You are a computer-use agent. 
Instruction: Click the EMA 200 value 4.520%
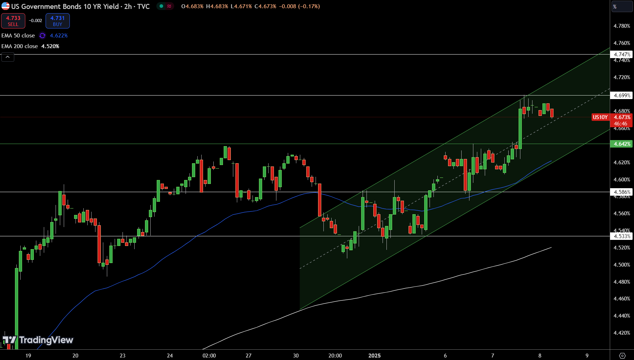(50, 46)
